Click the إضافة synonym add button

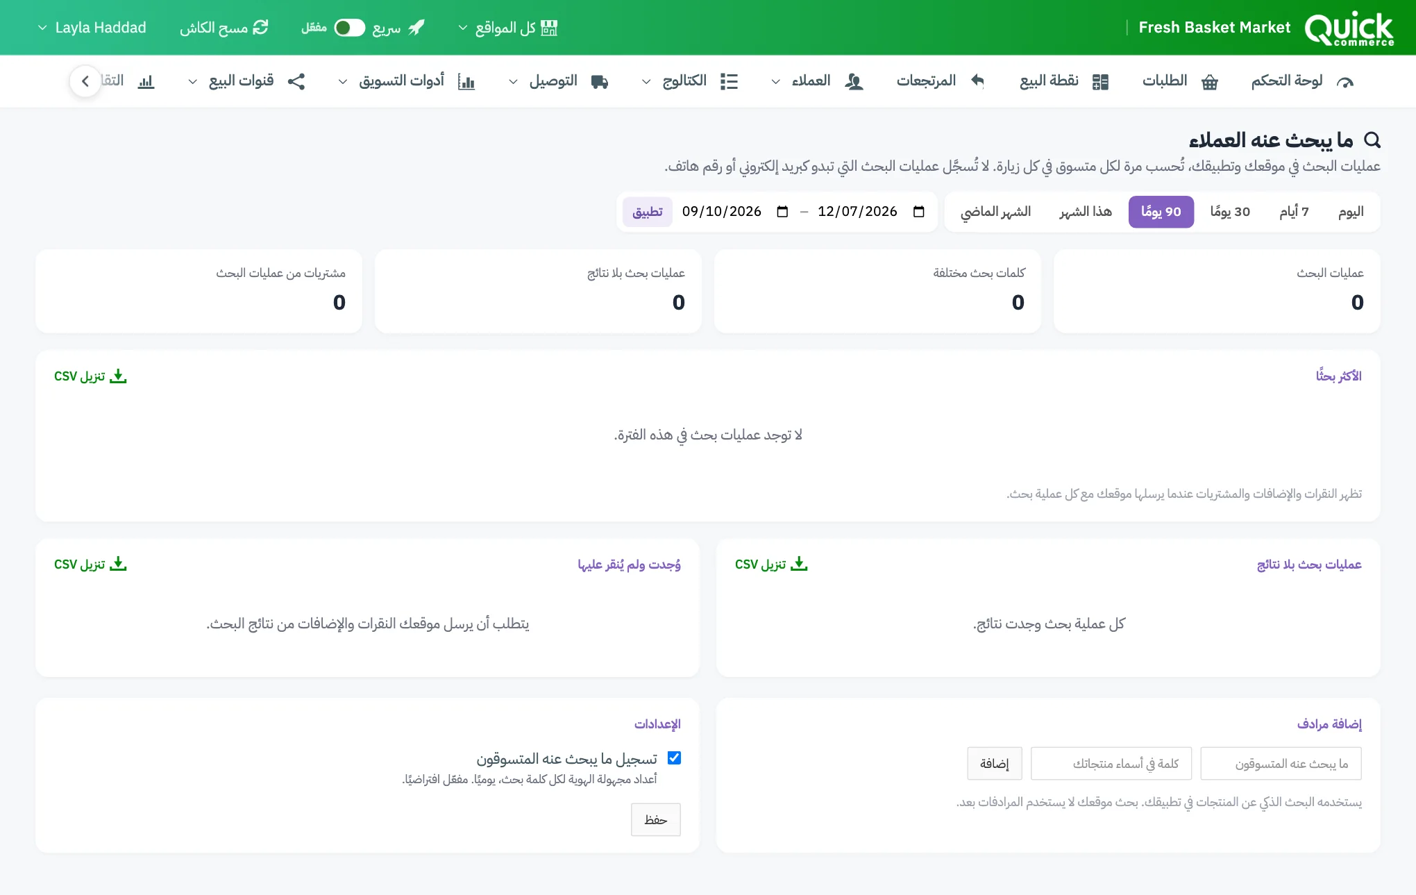[995, 764]
